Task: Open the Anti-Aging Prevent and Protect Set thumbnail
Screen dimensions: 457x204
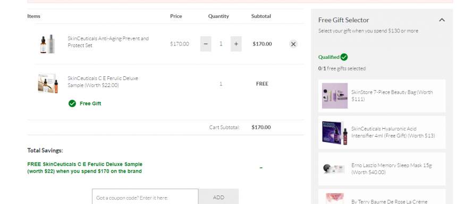Action: tap(47, 44)
